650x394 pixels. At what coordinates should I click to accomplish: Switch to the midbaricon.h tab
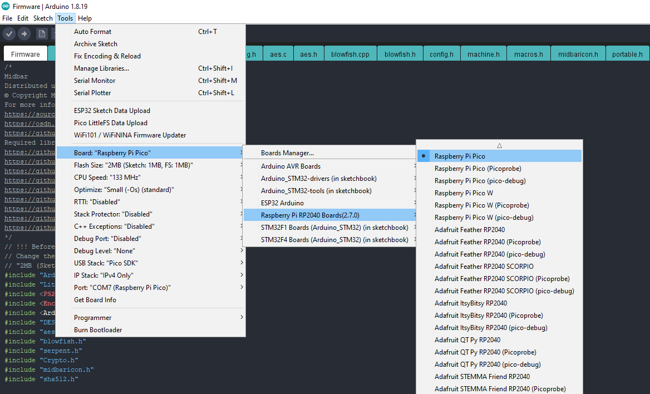[578, 54]
